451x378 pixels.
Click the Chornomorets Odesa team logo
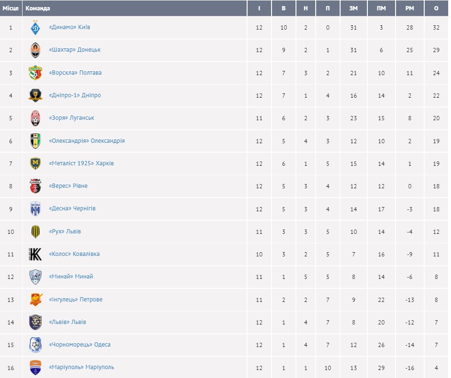pos(35,345)
